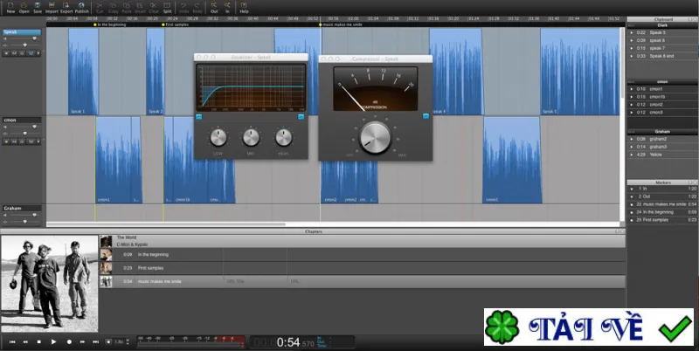Image resolution: width=699 pixels, height=351 pixels.
Task: Open the Publish tool
Action: tap(81, 7)
